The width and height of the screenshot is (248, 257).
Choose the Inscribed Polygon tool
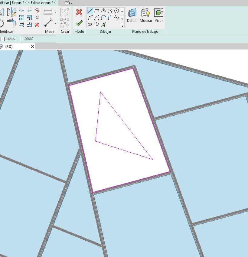point(103,11)
